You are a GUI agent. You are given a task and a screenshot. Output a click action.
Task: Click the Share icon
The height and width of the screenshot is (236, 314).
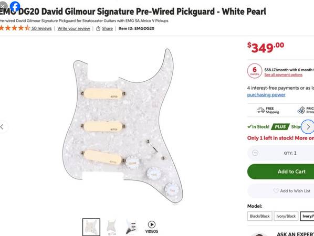(98, 29)
